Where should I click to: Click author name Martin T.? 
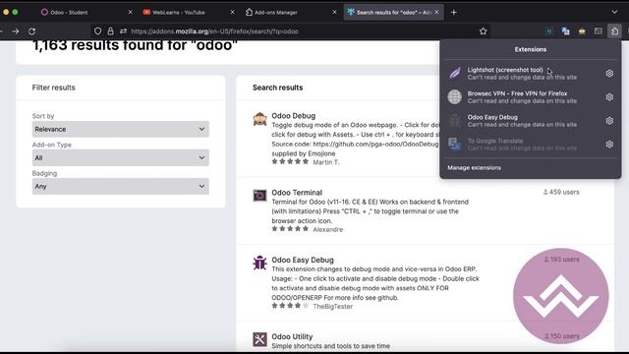pos(325,162)
